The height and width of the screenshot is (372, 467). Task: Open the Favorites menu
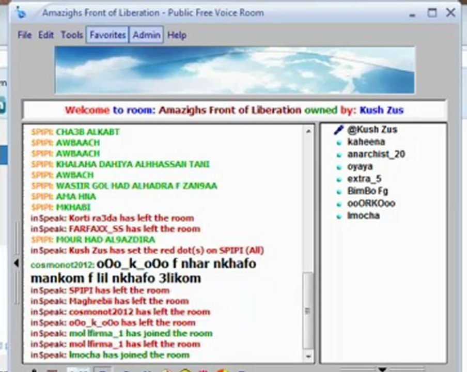tap(107, 35)
